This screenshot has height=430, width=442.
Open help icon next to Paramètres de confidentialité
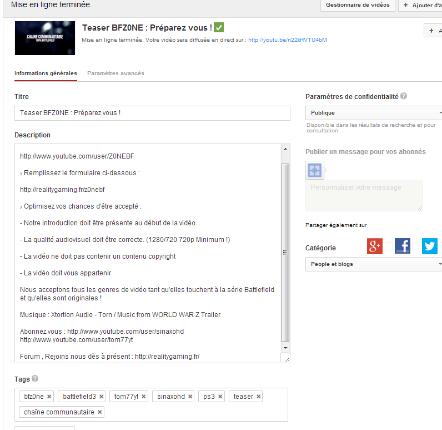[x=404, y=96]
